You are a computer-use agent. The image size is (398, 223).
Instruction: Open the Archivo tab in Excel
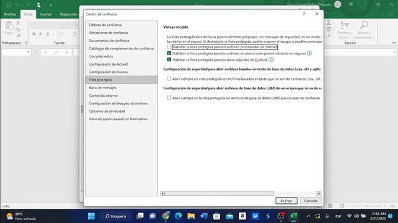10,14
